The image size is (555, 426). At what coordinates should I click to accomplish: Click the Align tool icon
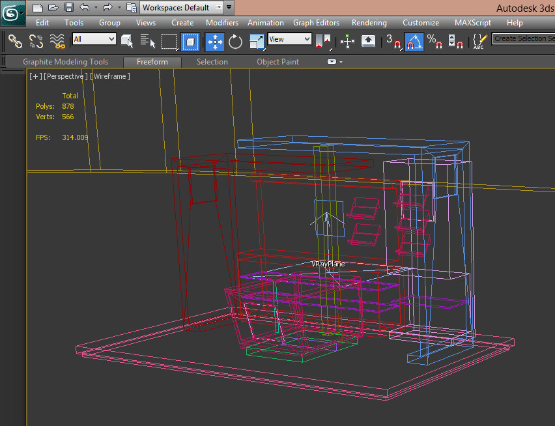(347, 42)
